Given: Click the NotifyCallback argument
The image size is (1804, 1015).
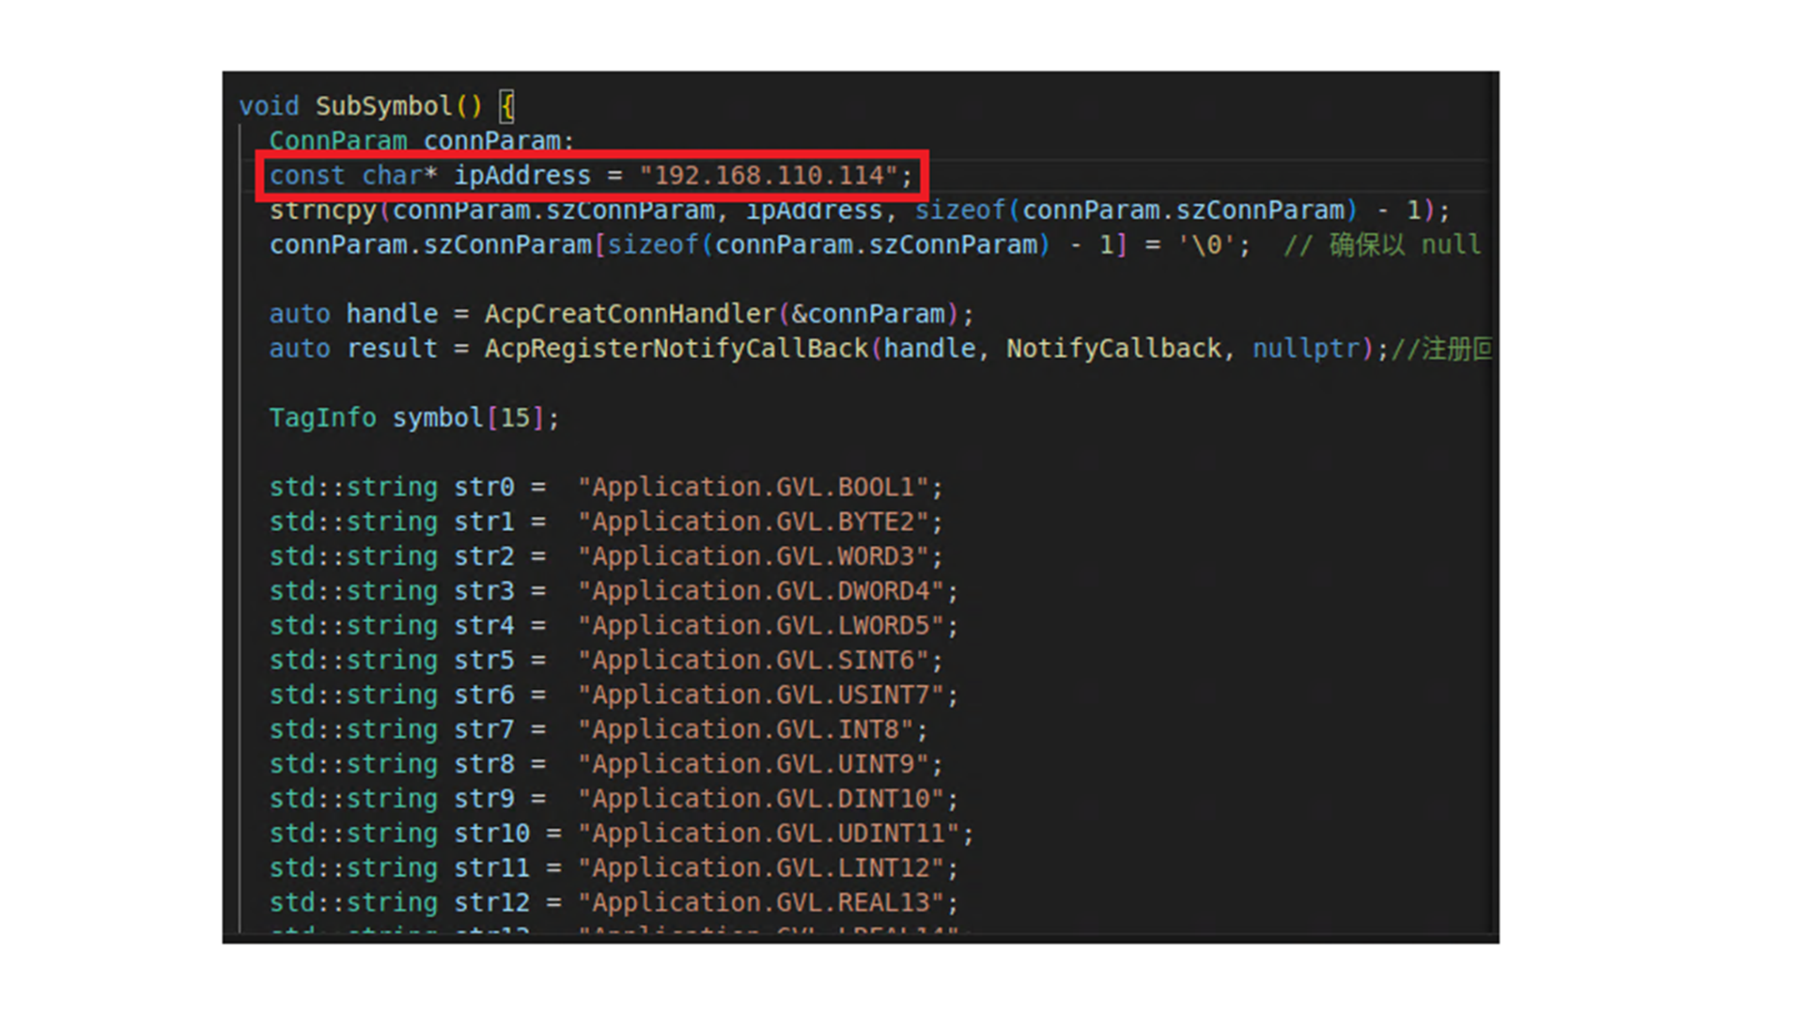Looking at the screenshot, I should tap(1113, 349).
